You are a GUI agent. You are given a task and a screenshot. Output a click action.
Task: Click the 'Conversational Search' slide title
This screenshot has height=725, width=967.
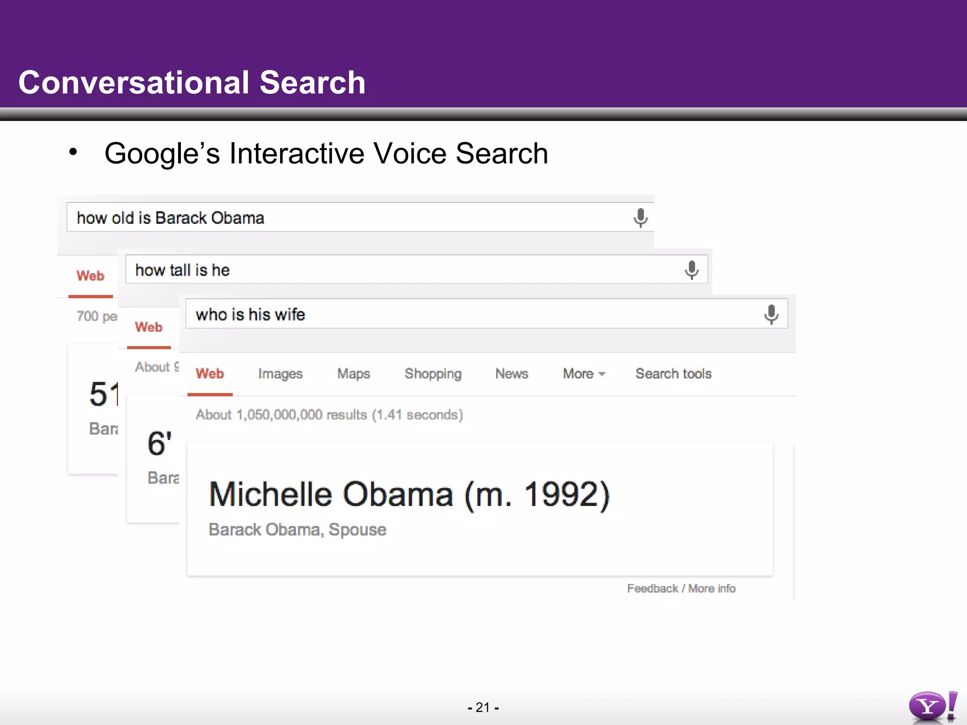click(192, 83)
